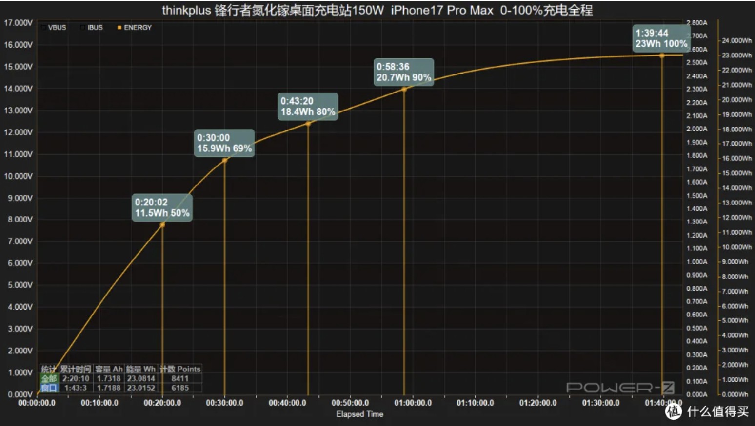Viewport: 755px width, 426px height.
Task: Click the 1:39:44 23Wh 100% annotation
Action: (661, 38)
